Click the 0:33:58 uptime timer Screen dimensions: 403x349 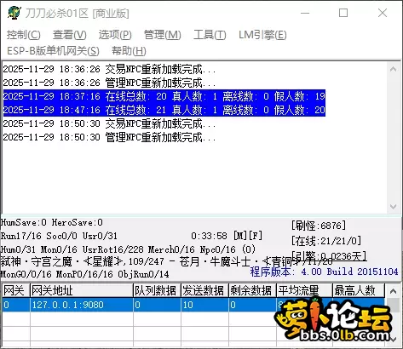(209, 236)
